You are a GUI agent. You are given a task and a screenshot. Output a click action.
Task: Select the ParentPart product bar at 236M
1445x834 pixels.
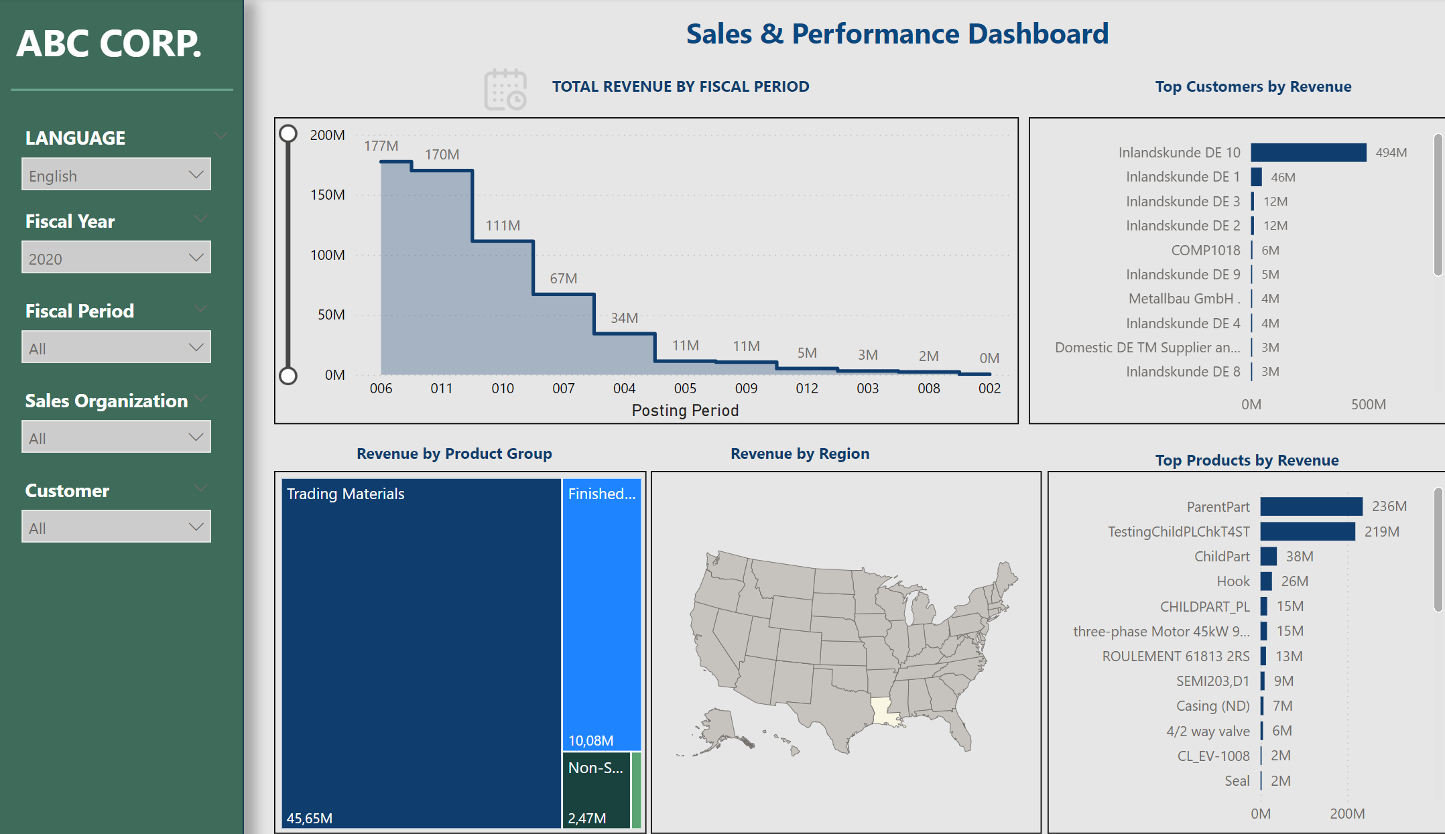(x=1312, y=506)
